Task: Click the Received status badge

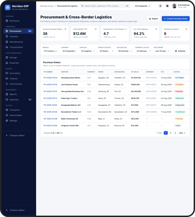Action: [179, 98]
